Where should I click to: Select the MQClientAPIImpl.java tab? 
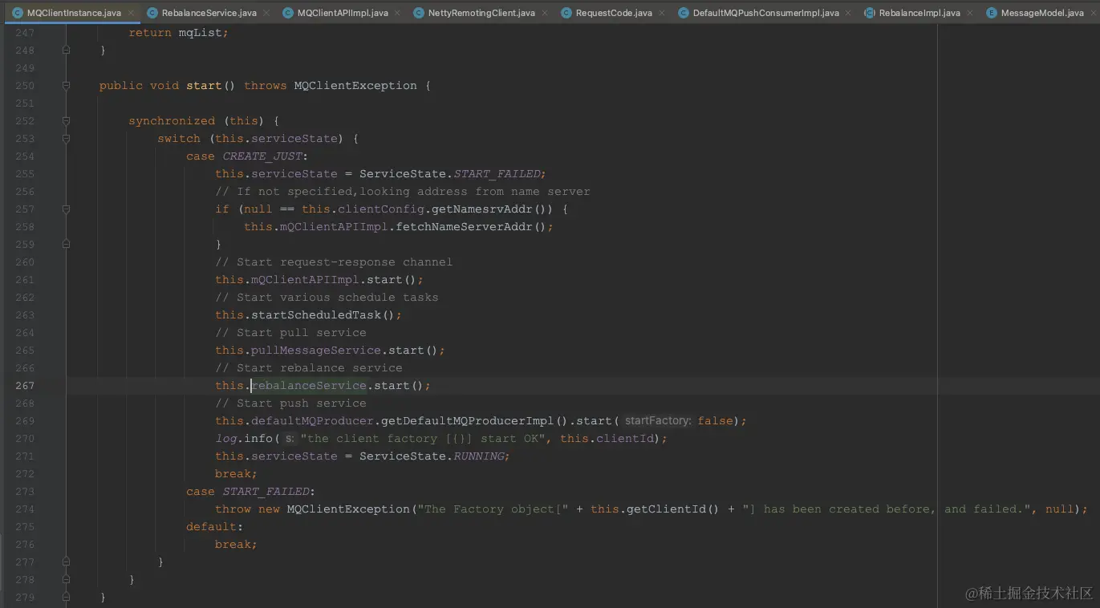tap(343, 13)
